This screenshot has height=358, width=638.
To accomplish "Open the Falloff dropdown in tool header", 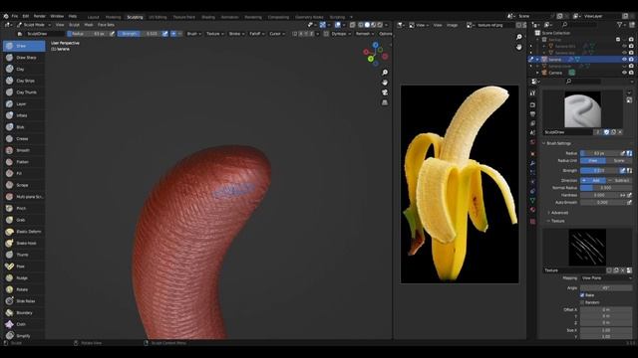I will coord(257,34).
